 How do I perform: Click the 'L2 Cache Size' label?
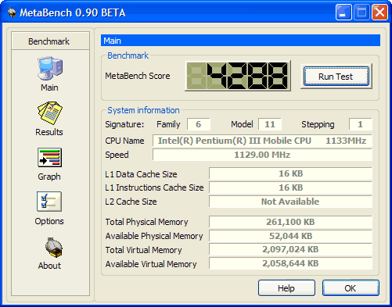click(131, 202)
